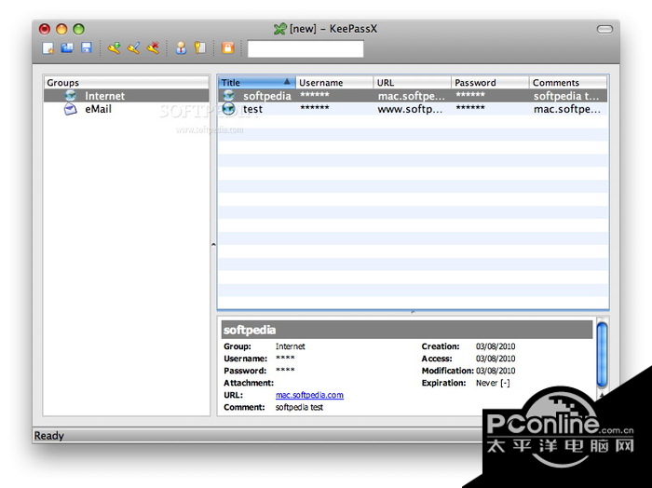Click the 'softpedia t...' comments cell
This screenshot has height=488, width=652.
click(566, 96)
